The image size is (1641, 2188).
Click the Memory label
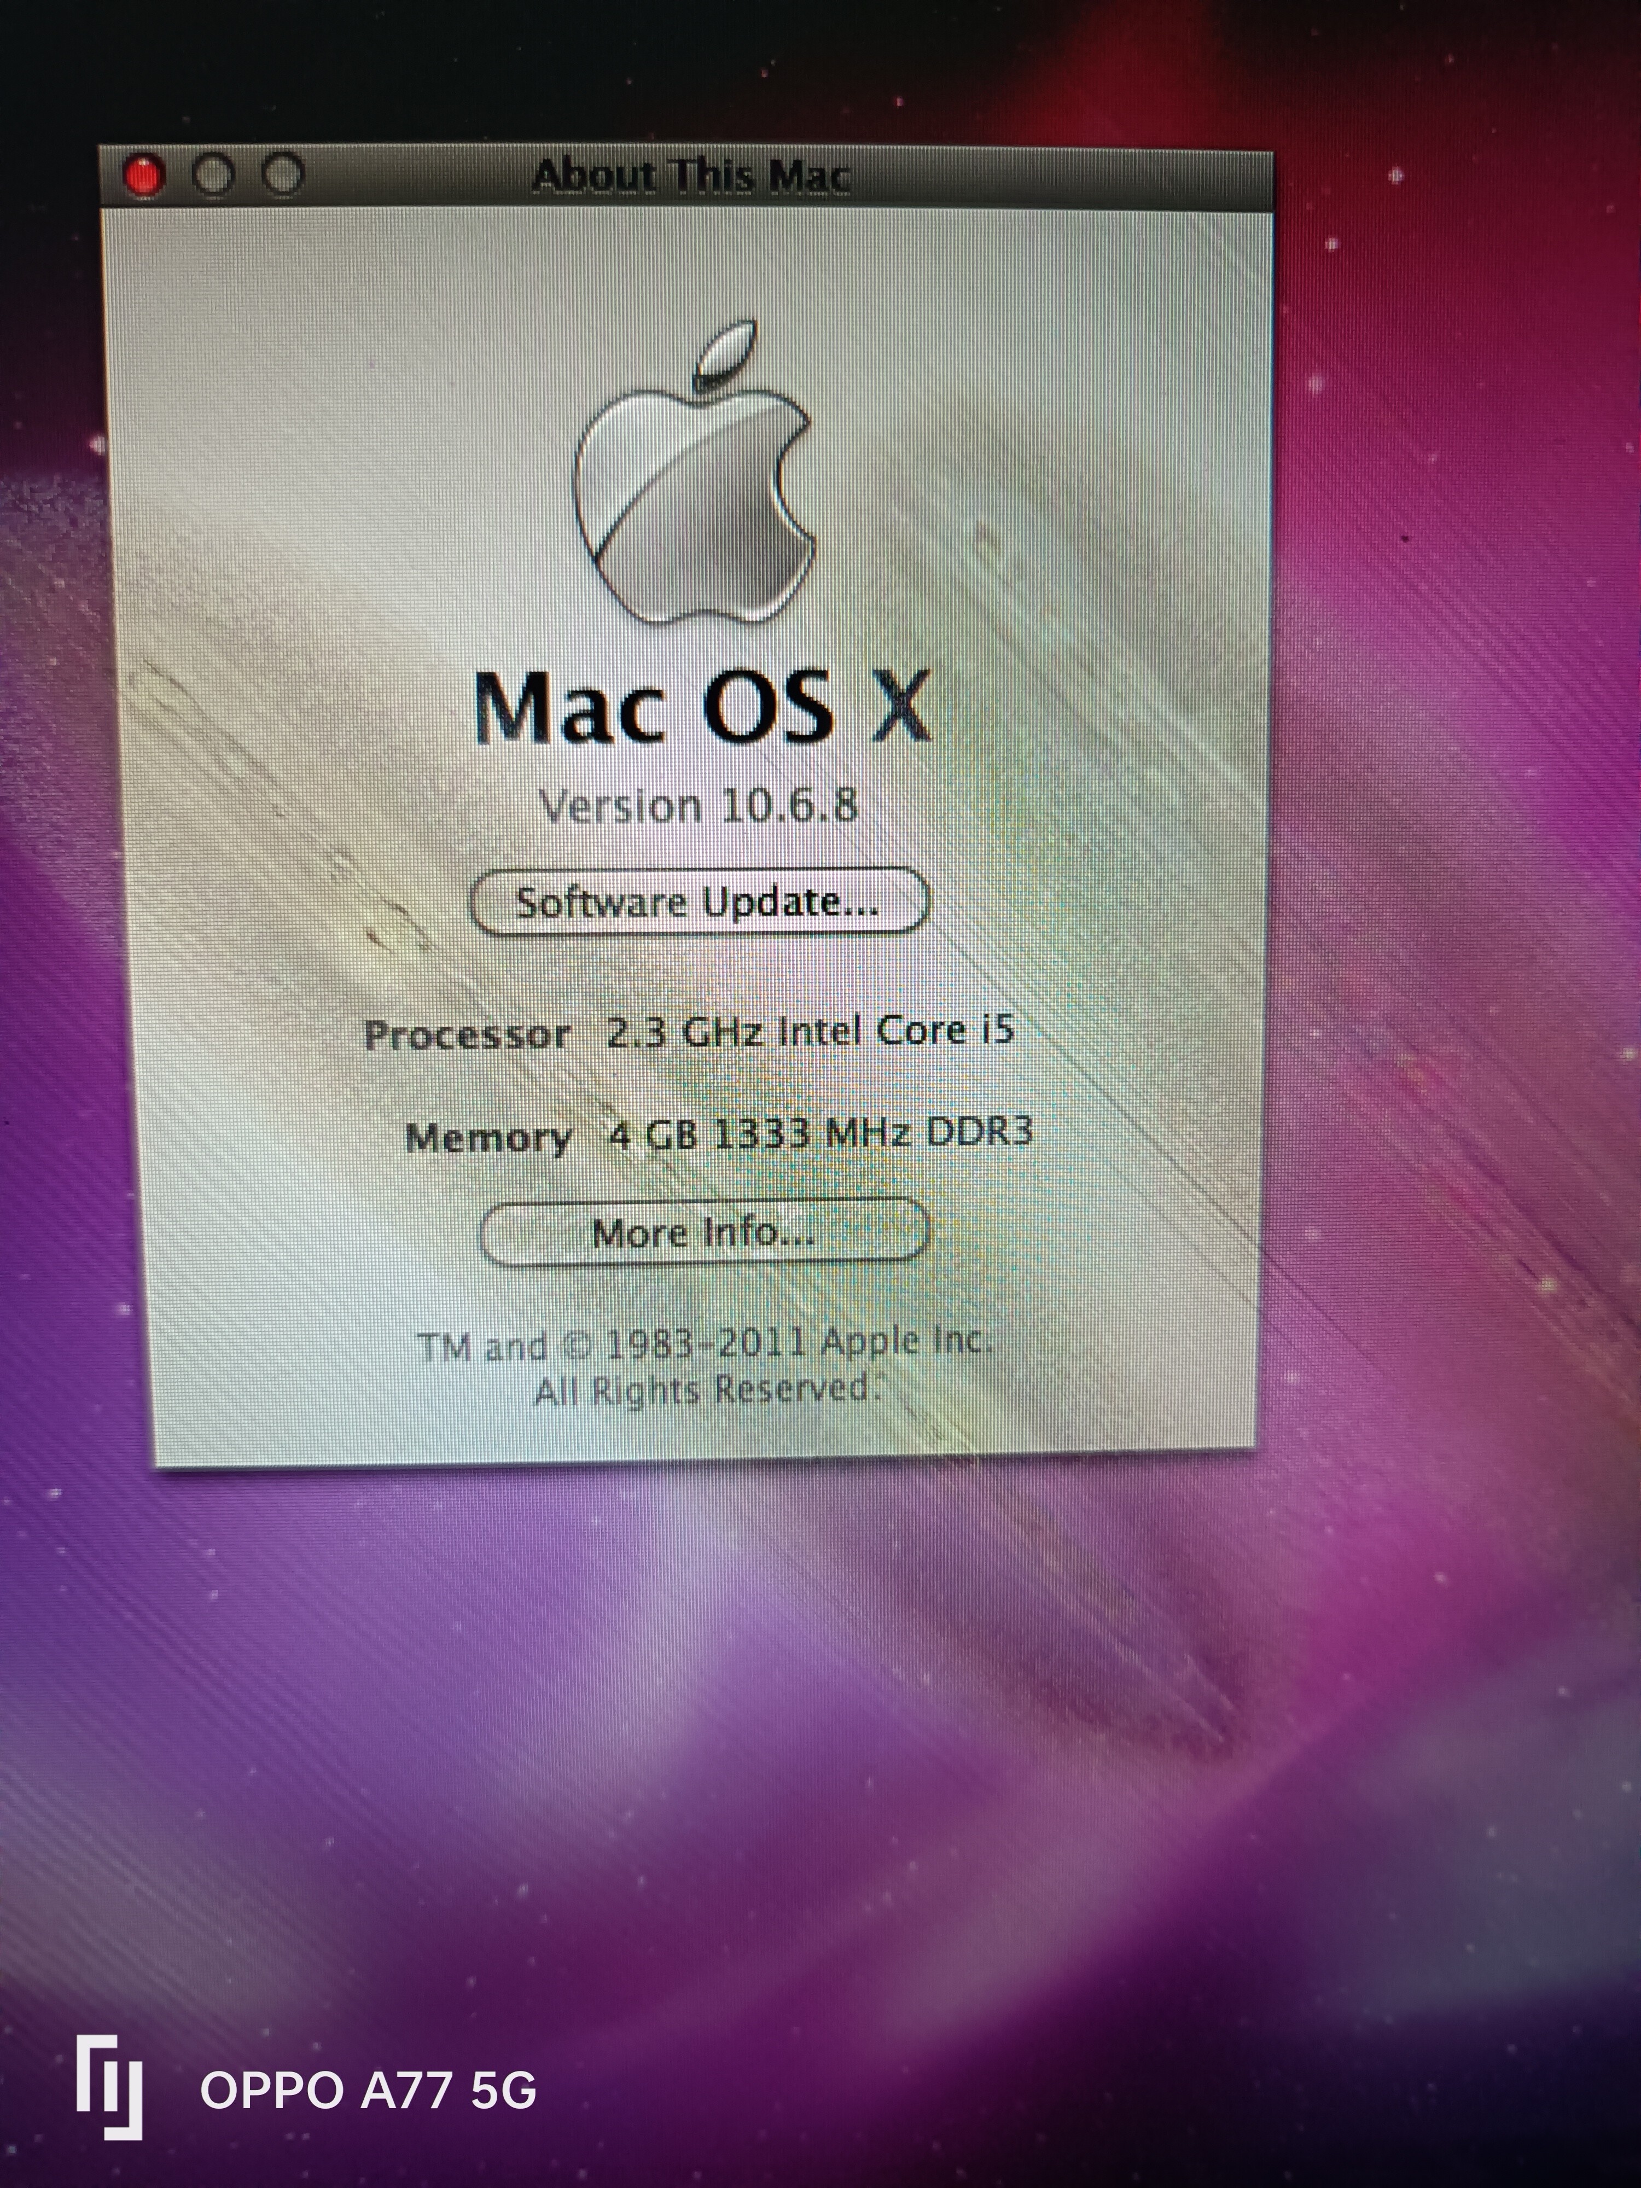488,1138
